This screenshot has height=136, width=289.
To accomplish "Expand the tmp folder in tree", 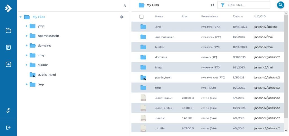I will (x=27, y=85).
